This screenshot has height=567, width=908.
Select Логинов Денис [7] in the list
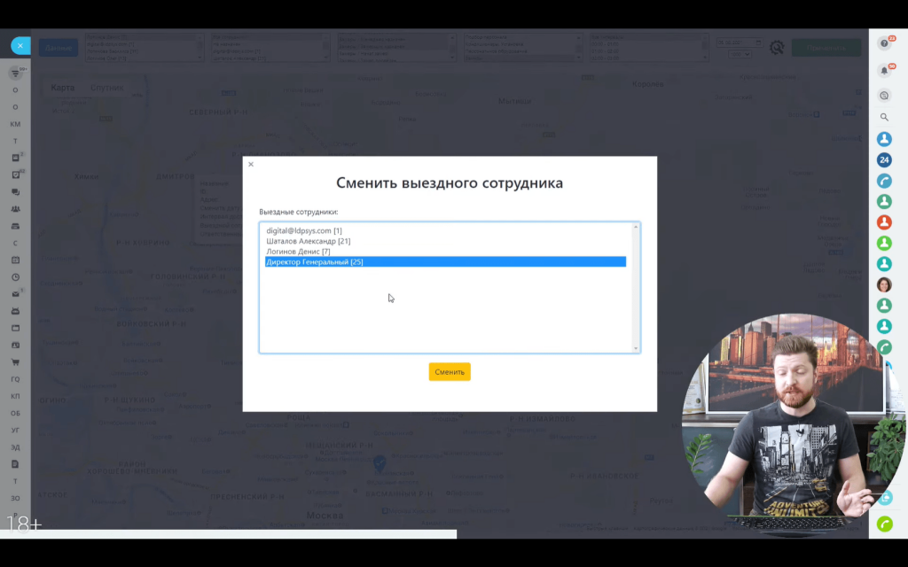445,252
